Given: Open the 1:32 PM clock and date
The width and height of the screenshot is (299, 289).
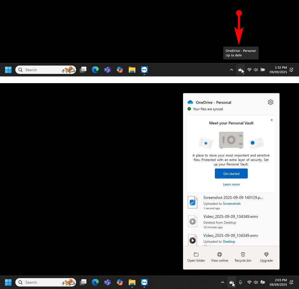Looking at the screenshot, I should [278, 70].
